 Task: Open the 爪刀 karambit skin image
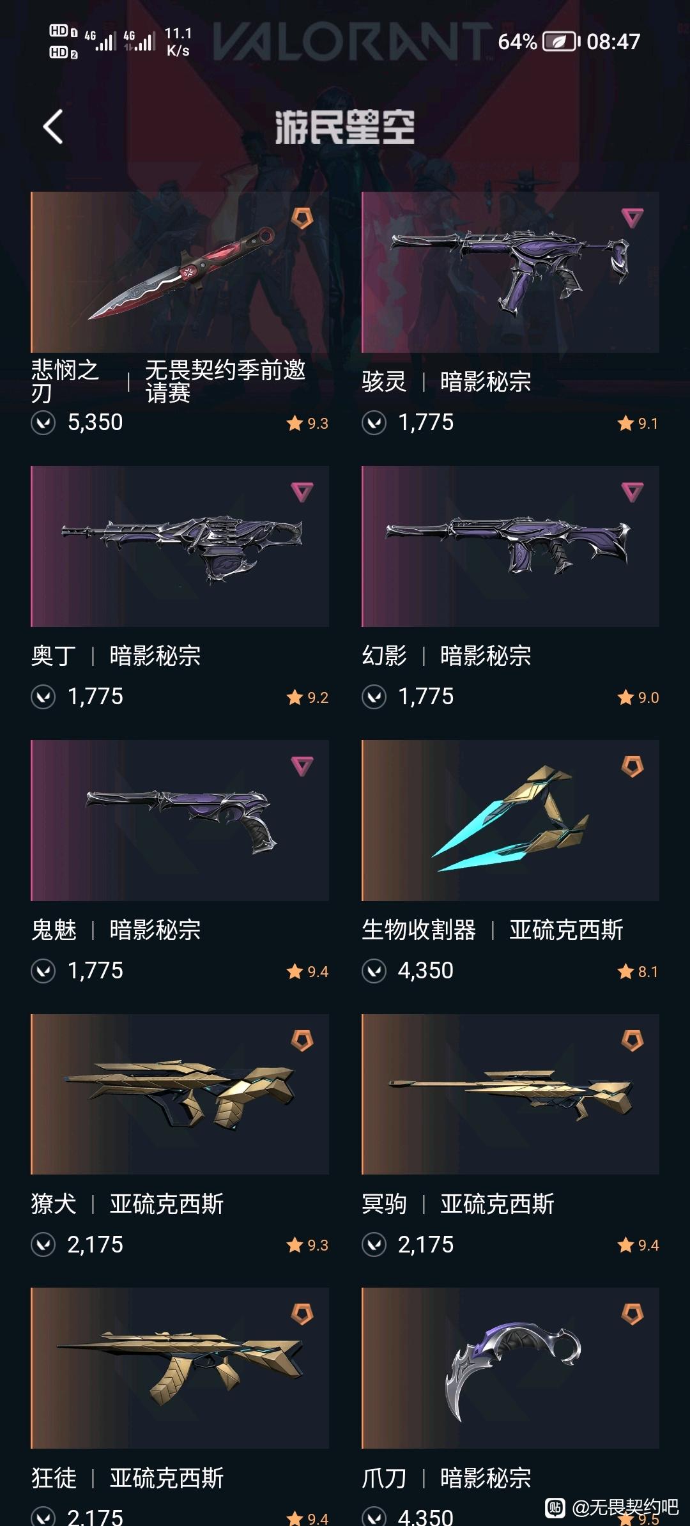510,1368
